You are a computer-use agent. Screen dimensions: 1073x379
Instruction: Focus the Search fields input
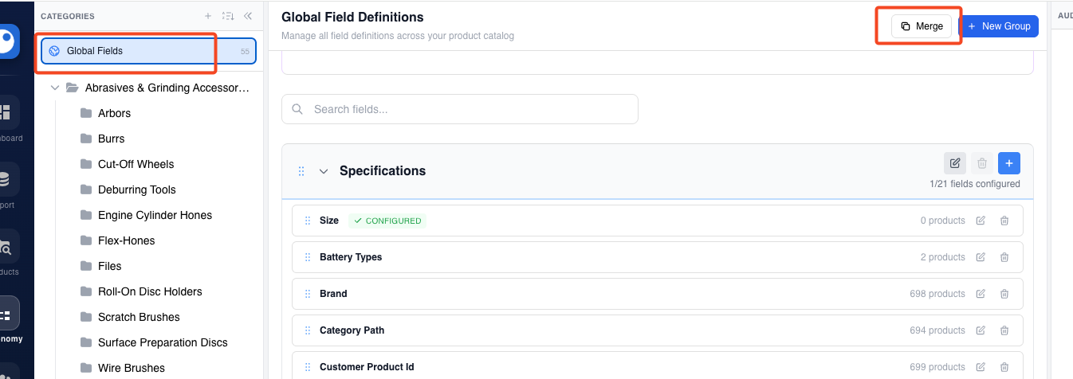(x=459, y=109)
